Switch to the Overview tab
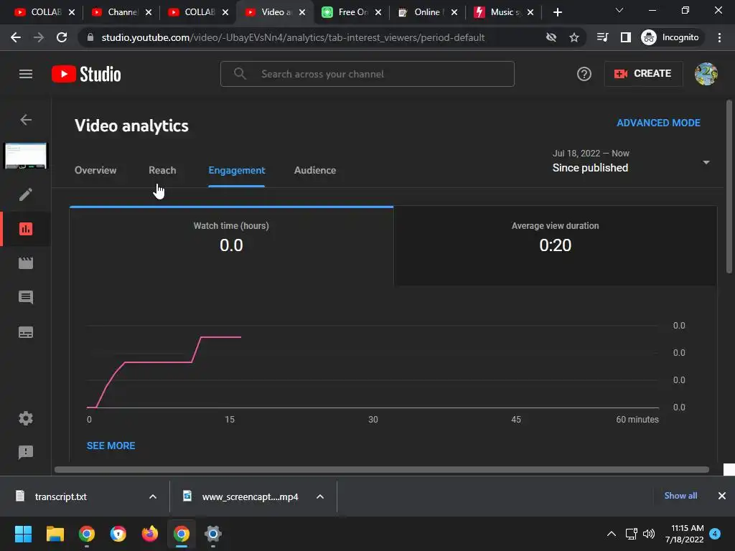 95,171
